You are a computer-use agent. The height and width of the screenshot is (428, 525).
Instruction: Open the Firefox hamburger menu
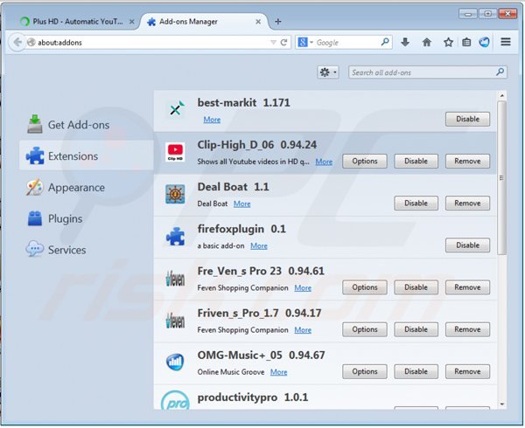(x=506, y=42)
